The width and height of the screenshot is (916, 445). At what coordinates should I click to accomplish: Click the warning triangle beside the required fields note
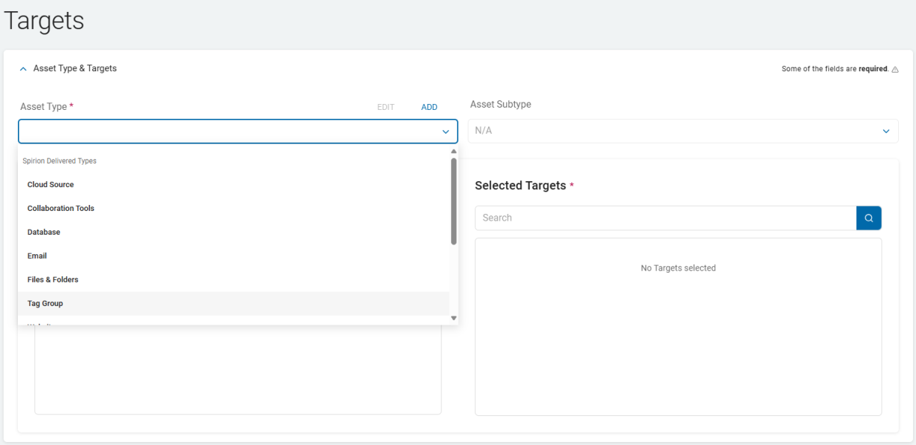894,69
